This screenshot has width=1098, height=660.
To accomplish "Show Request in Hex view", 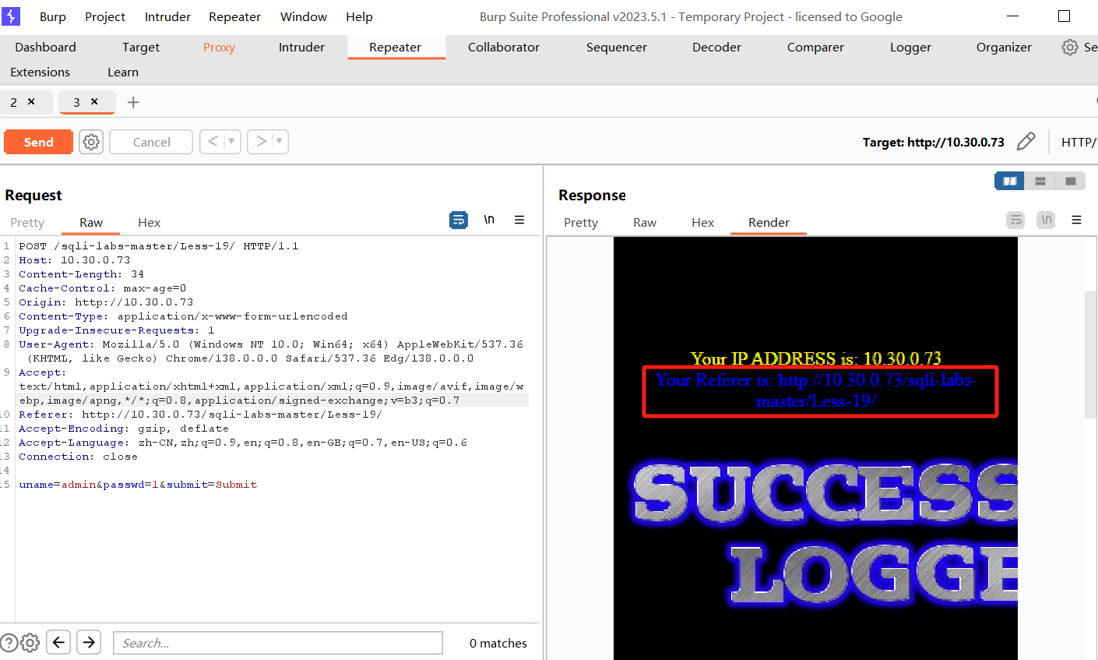I will point(149,223).
